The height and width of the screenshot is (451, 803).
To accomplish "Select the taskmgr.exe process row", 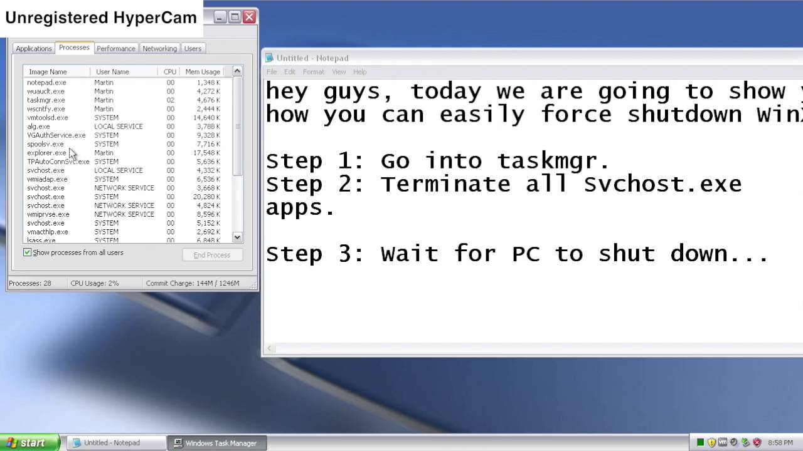I will coord(46,100).
